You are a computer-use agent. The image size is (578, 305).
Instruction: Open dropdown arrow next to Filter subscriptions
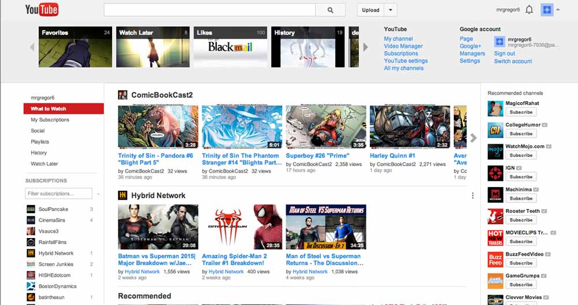click(98, 194)
